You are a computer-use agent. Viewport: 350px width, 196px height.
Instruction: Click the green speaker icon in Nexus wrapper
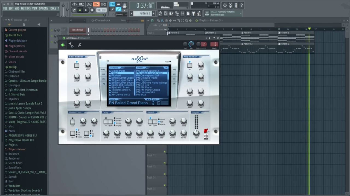(63, 45)
